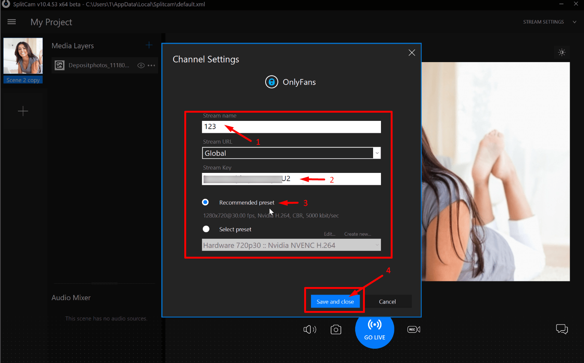The height and width of the screenshot is (363, 584).
Task: Click the Create new preset link
Action: pyautogui.click(x=357, y=234)
